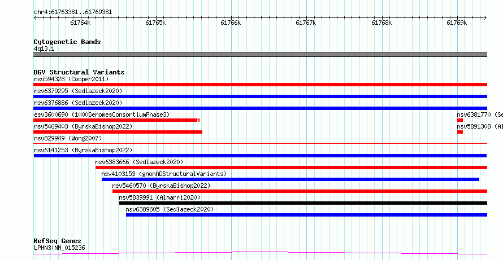Click the 61767k ruler tick label
This screenshot has height=260, width=503.
coord(306,23)
